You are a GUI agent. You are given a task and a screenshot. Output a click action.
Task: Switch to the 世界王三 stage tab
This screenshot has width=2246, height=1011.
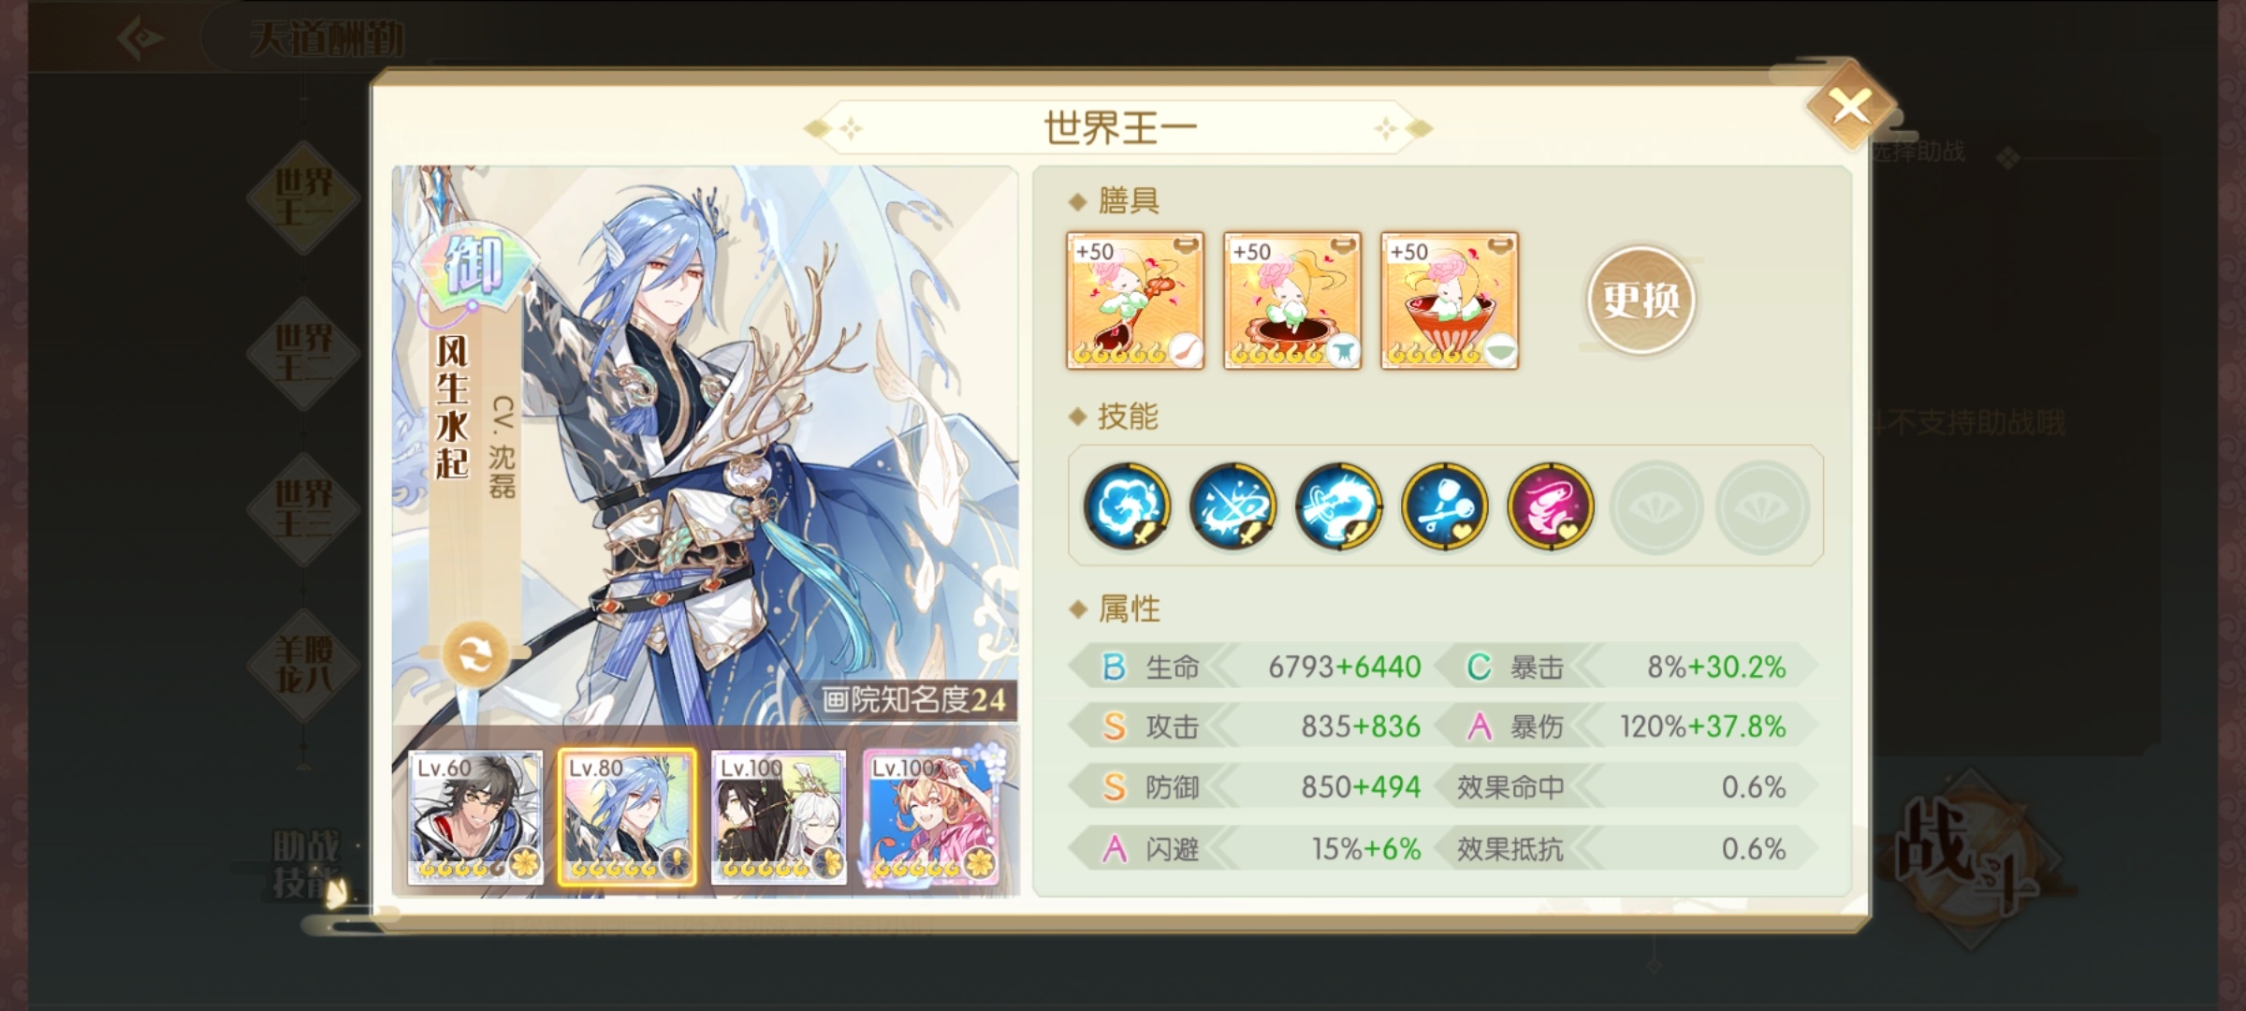click(303, 508)
